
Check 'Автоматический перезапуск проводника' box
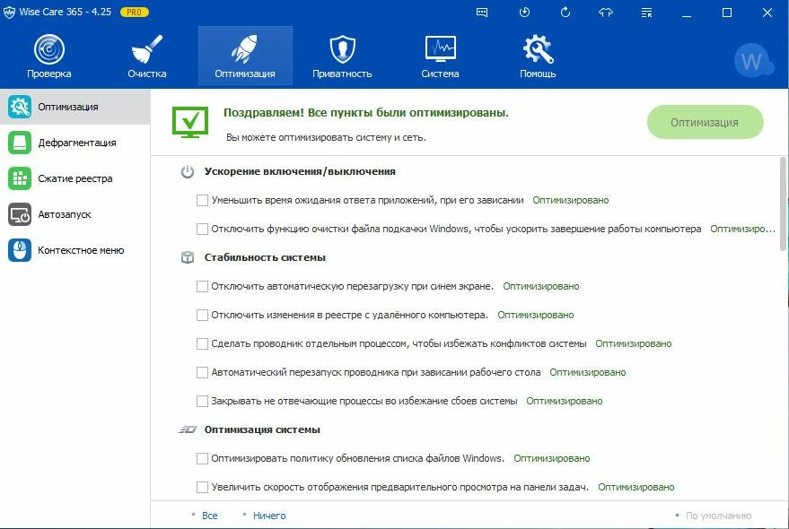202,372
